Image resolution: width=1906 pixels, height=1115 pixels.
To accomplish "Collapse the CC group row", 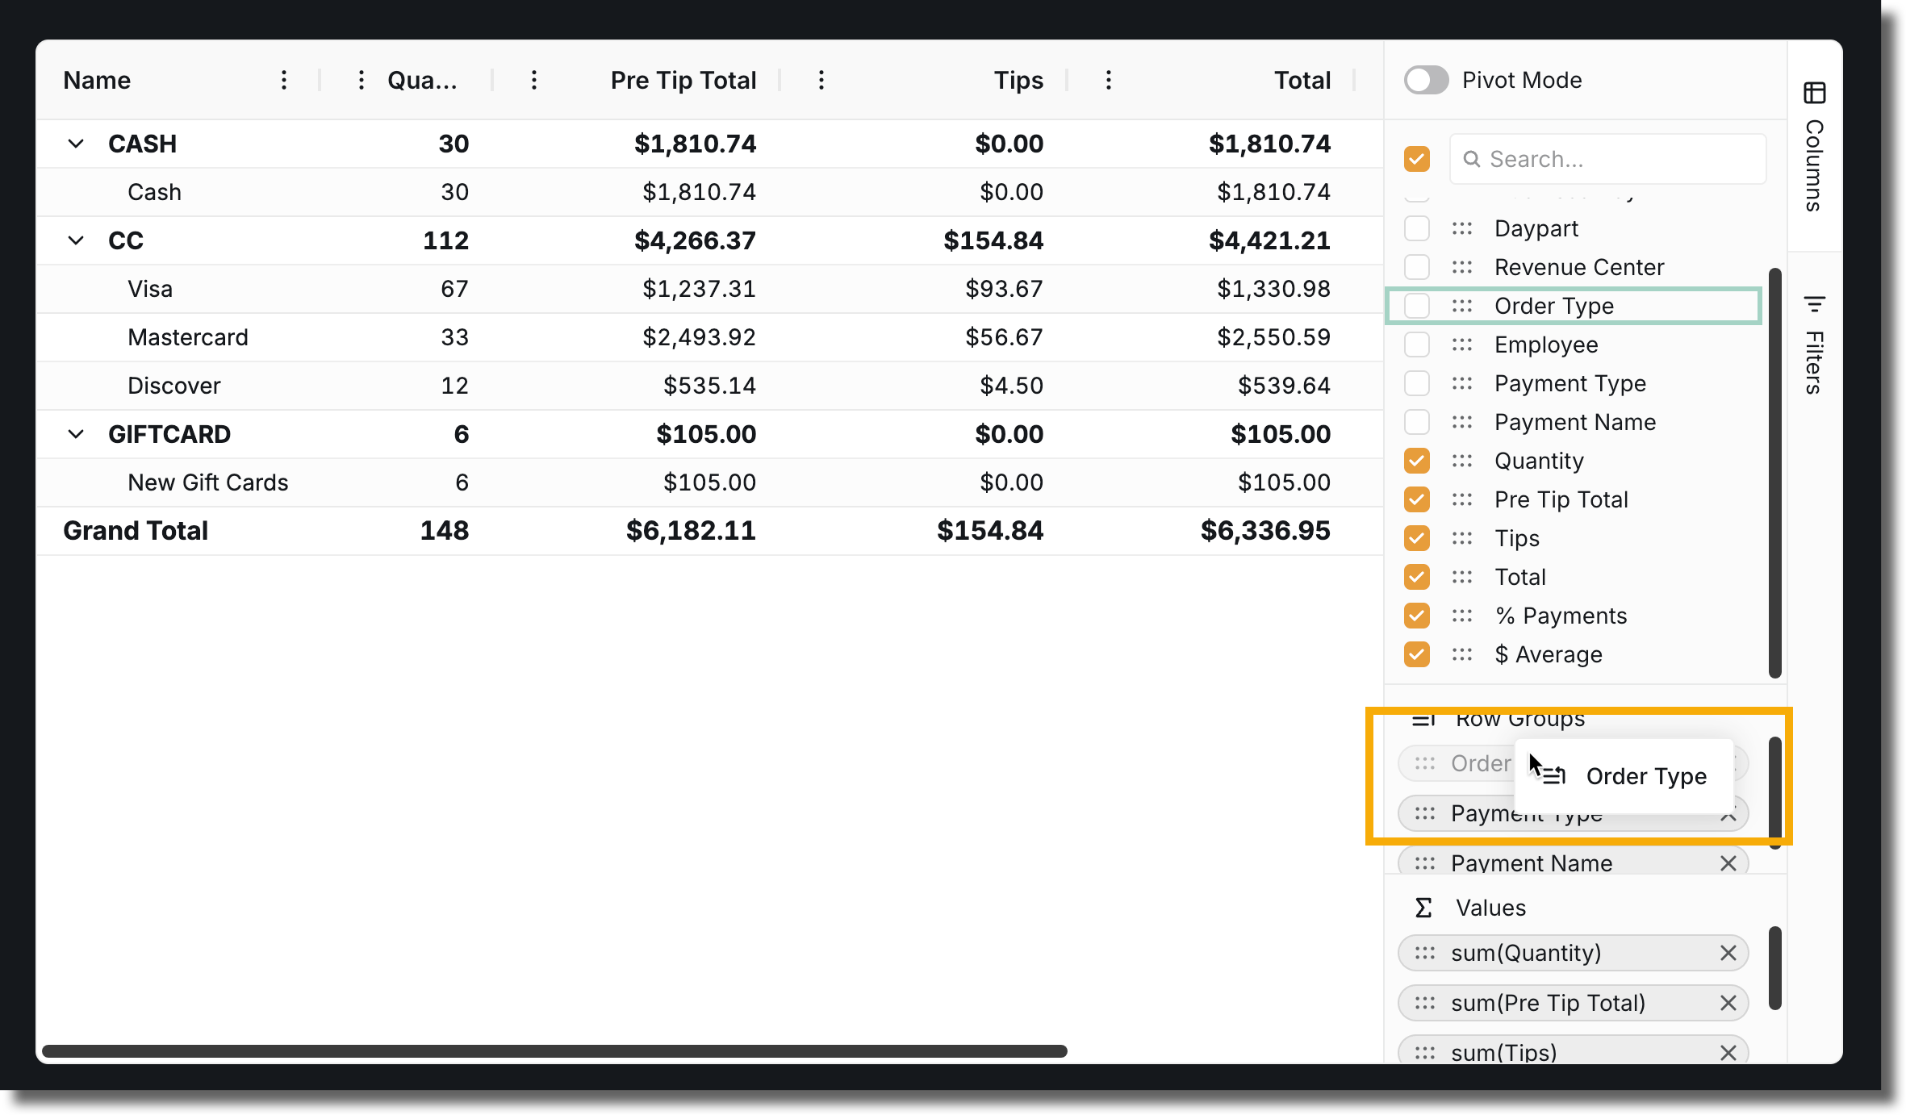I will tap(76, 240).
